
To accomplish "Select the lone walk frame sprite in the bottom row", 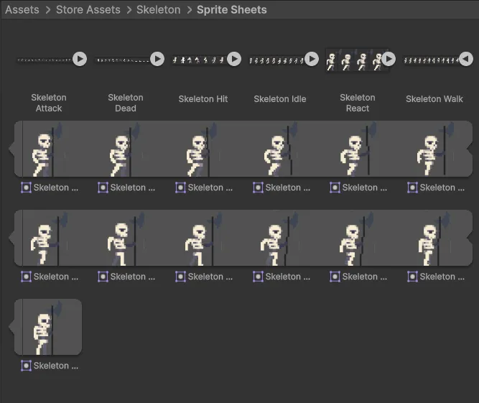I will [48, 327].
